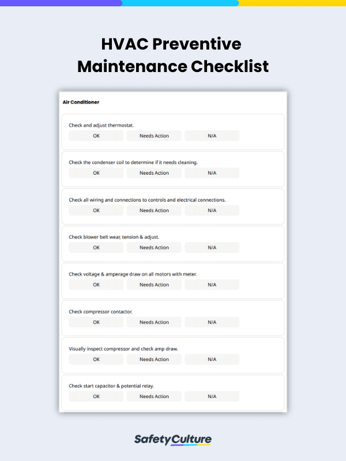Image resolution: width=346 pixels, height=461 pixels.
Task: Mark wiring and connections check as OK
Action: 96,210
